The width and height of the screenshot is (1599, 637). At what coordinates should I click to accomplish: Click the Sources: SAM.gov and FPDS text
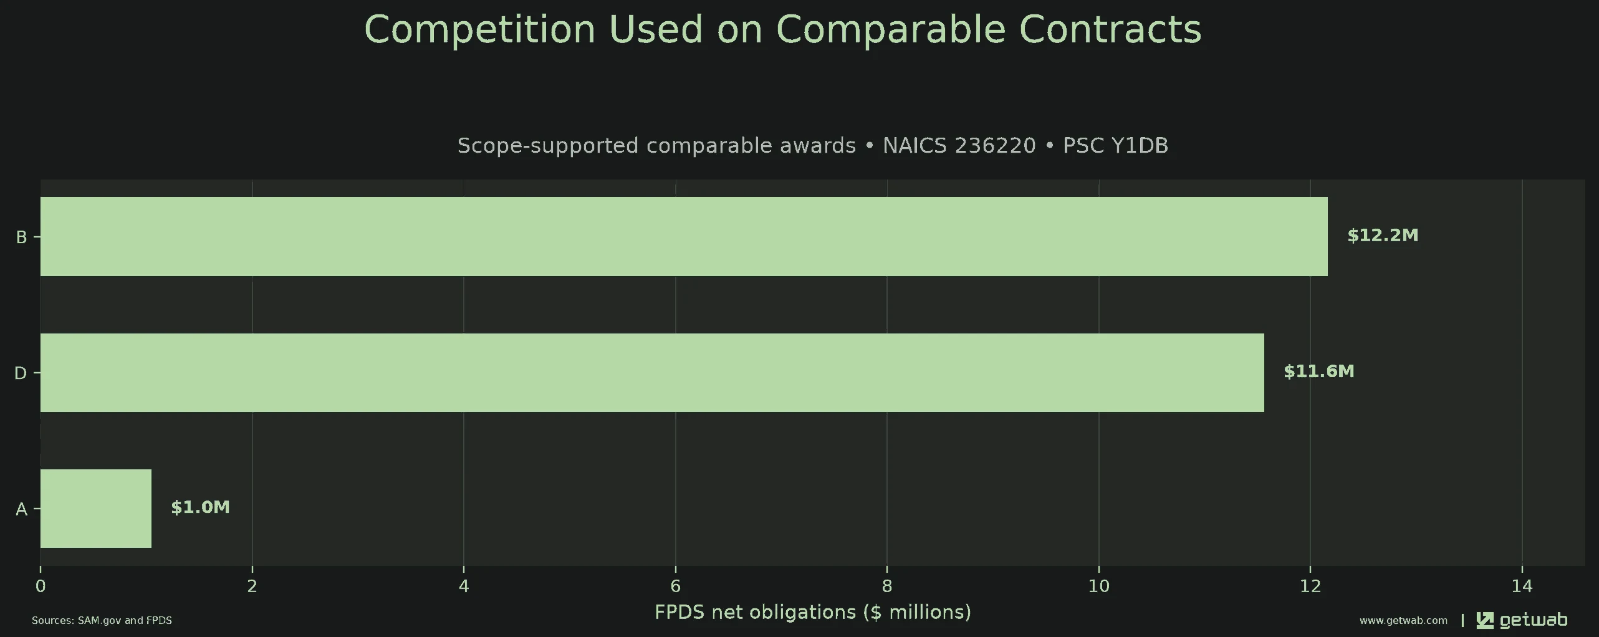[x=102, y=621]
